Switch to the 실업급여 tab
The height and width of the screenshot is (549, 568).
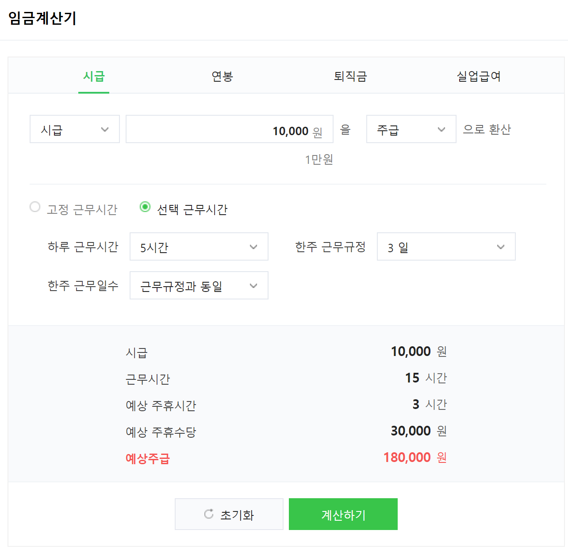[x=478, y=76]
